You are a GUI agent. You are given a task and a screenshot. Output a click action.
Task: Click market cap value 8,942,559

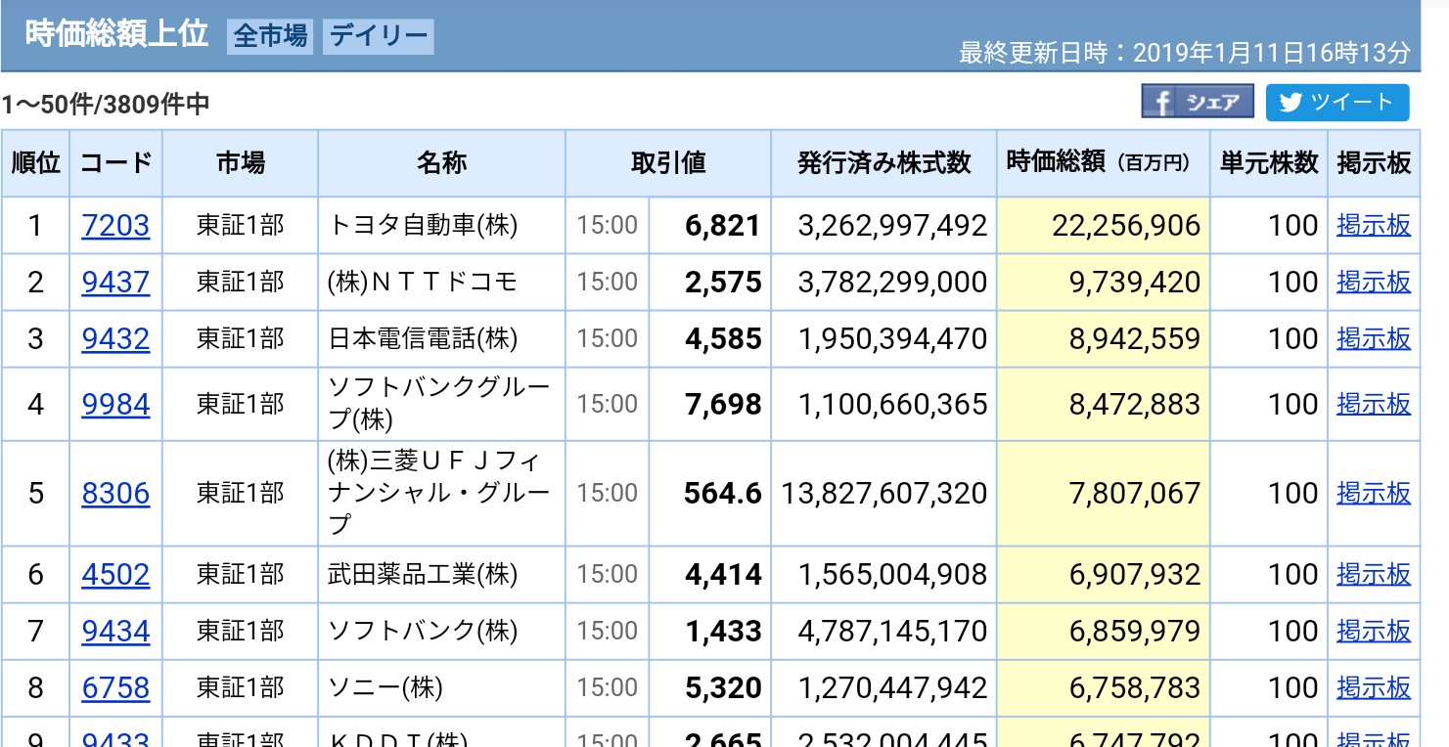[1135, 339]
